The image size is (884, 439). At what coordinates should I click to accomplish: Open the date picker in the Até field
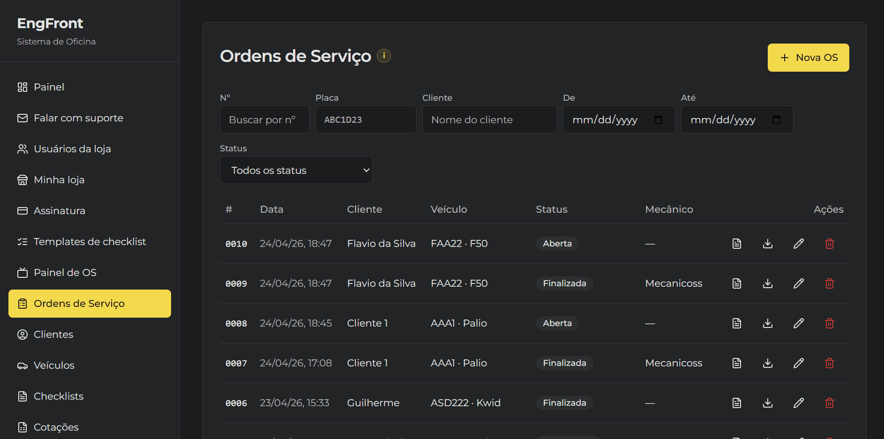[x=776, y=119]
